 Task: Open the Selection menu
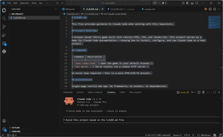click(24, 3)
